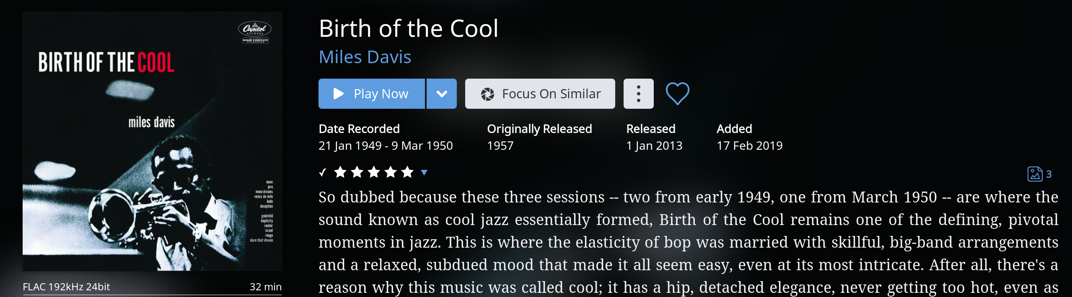1072x297 pixels.
Task: Expand the dropdown arrow beside Play Now
Action: (x=442, y=94)
